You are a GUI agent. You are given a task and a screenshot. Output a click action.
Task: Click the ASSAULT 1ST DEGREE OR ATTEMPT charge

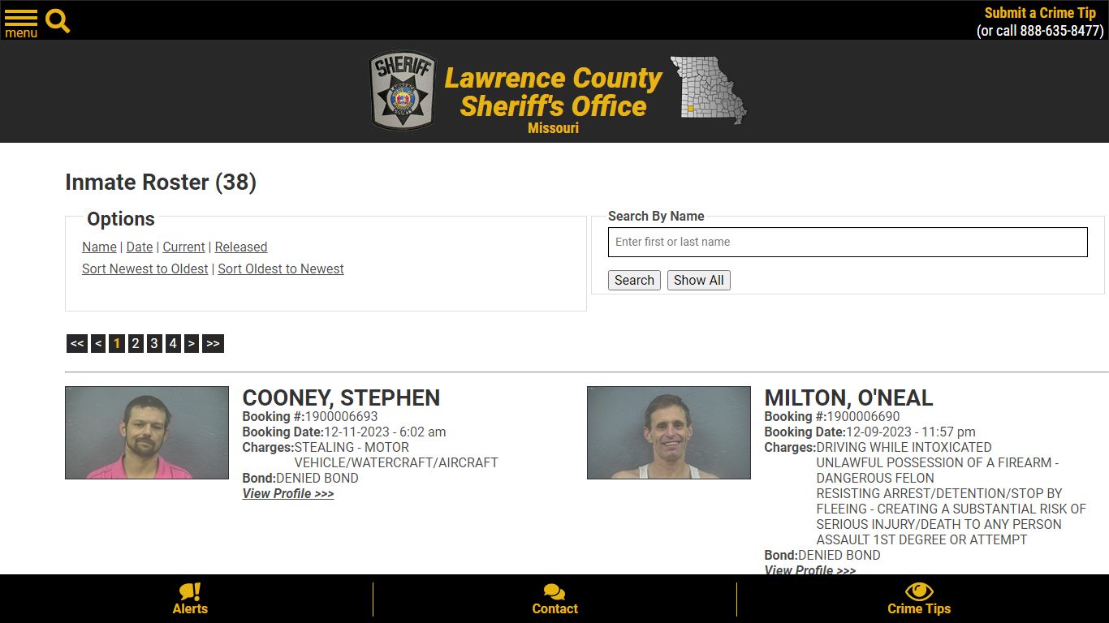coord(921,539)
